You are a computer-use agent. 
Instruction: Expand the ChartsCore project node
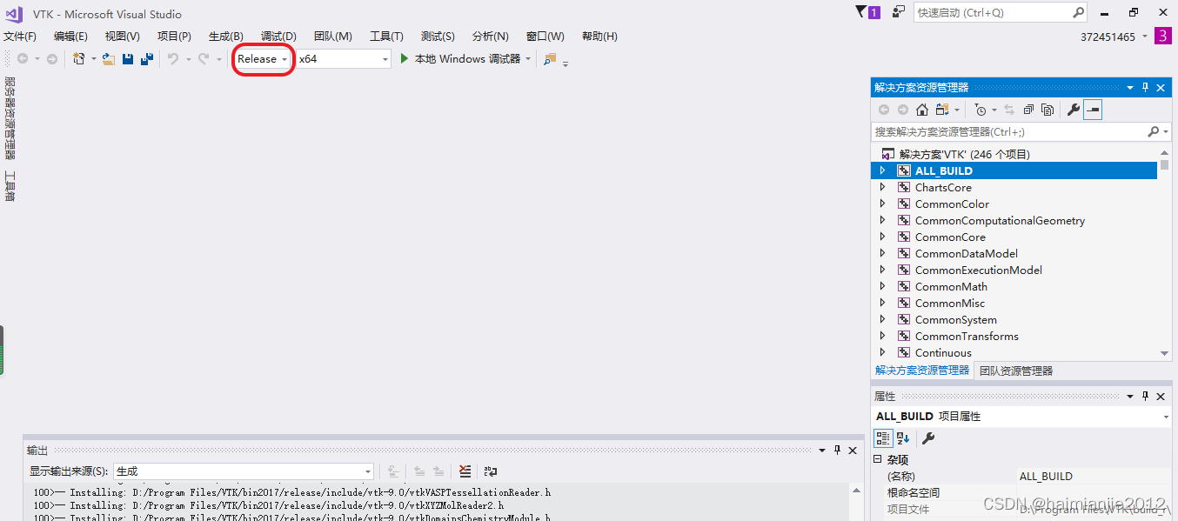point(882,187)
